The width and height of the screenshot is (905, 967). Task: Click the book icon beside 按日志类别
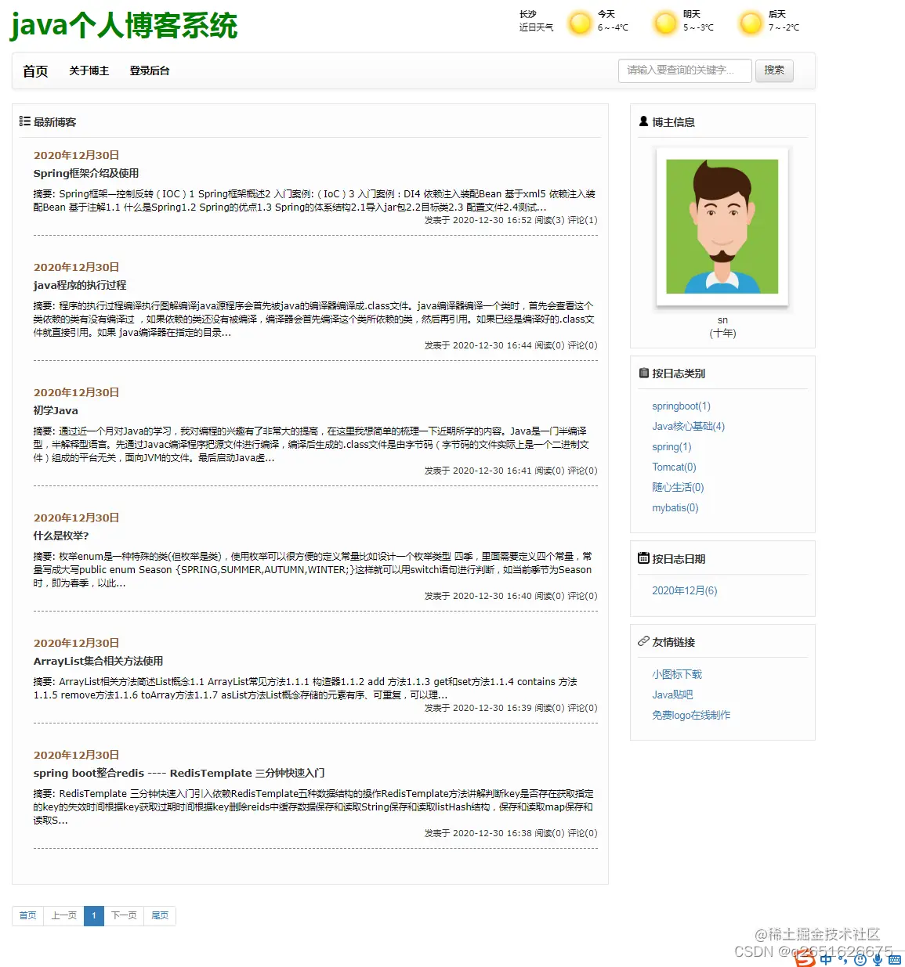[643, 373]
